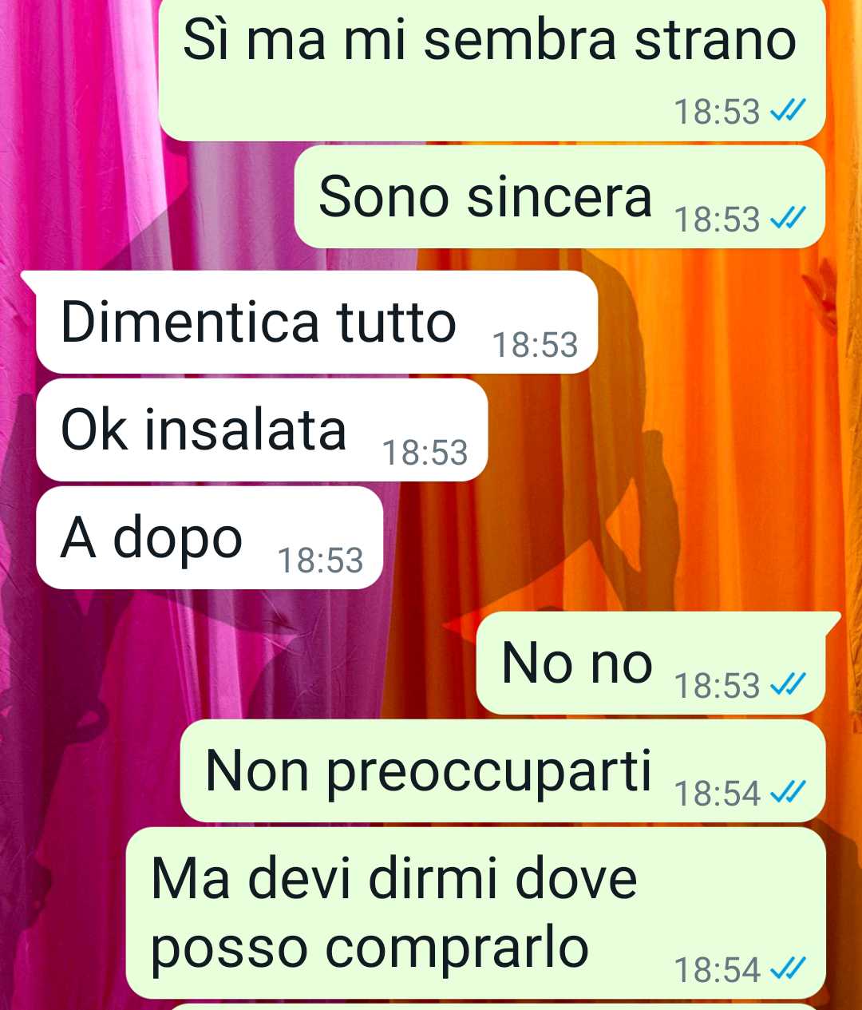Select the 'Dimentica tutto' message bubble
The image size is (862, 1010).
click(x=316, y=322)
